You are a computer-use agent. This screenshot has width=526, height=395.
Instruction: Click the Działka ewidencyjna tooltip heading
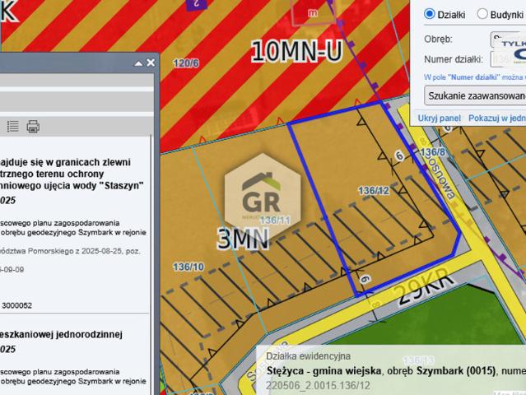coord(308,356)
